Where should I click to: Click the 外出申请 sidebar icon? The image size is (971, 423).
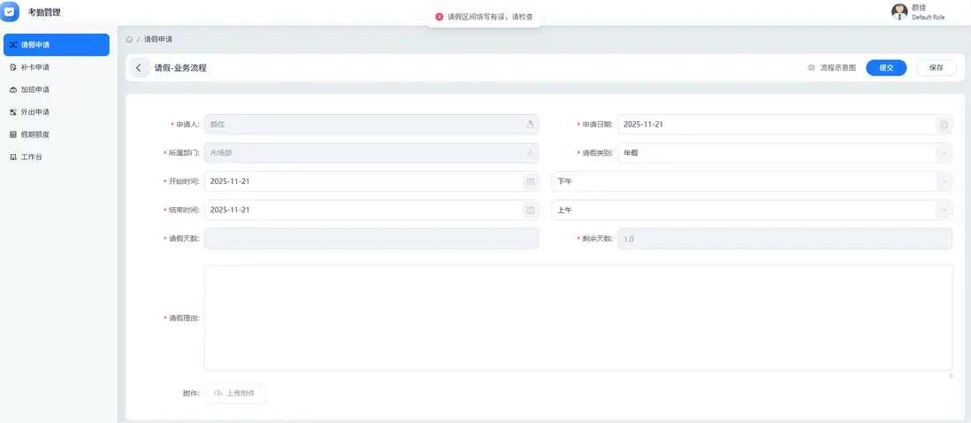[13, 112]
